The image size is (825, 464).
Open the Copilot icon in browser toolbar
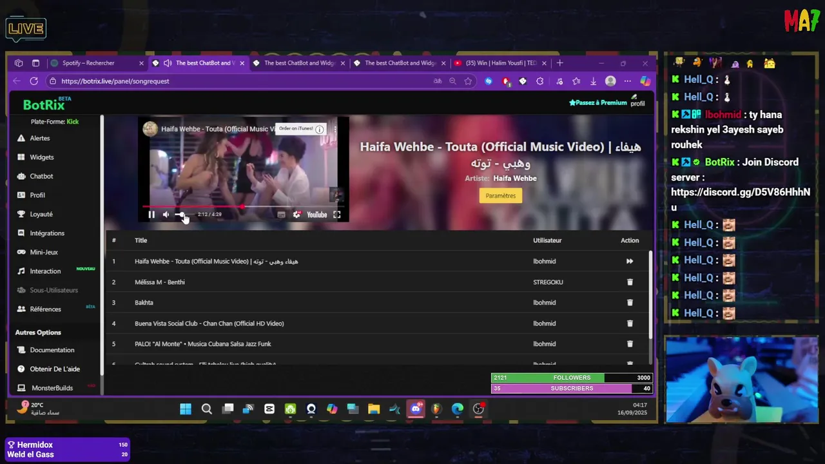645,81
